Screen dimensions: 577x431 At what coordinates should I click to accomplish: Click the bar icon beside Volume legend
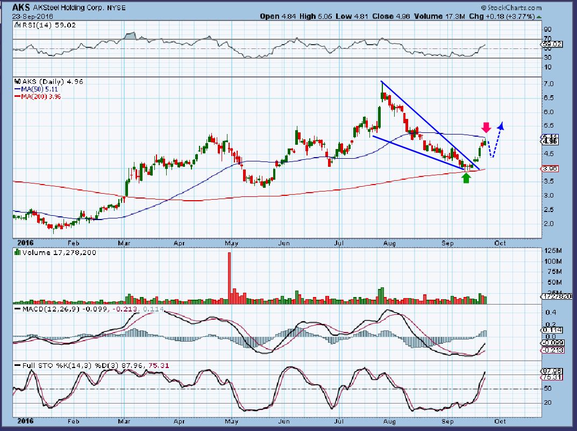[x=17, y=252]
